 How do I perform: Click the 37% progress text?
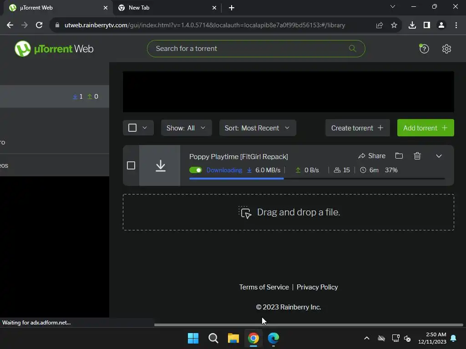pos(391,170)
